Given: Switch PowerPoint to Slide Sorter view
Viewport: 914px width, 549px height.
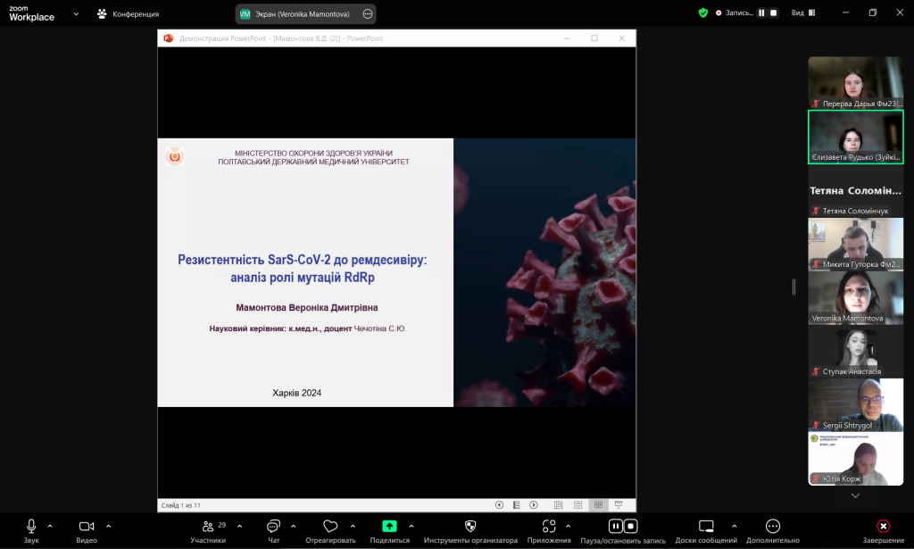Looking at the screenshot, I should point(577,504).
